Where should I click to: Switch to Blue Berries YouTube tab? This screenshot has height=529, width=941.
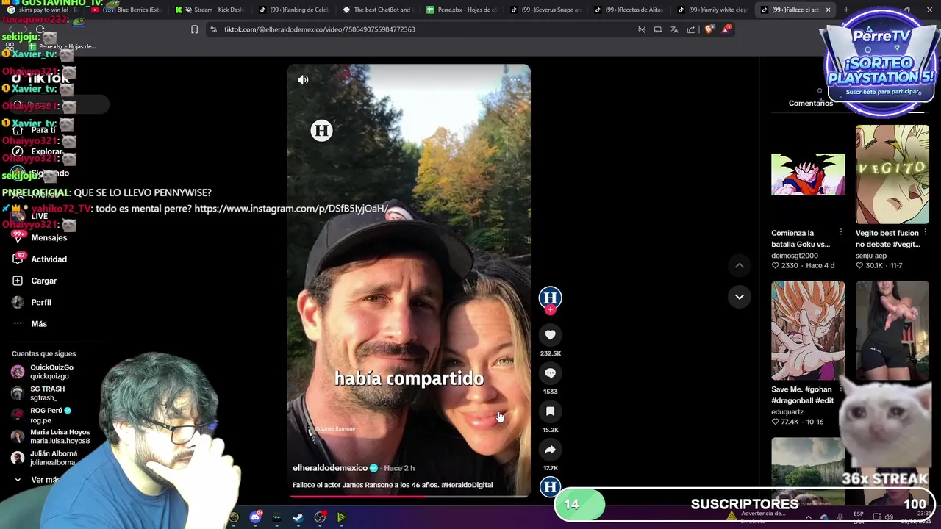[126, 10]
